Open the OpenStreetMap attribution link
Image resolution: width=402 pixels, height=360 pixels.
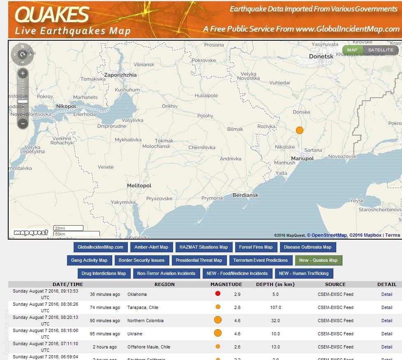click(x=327, y=235)
